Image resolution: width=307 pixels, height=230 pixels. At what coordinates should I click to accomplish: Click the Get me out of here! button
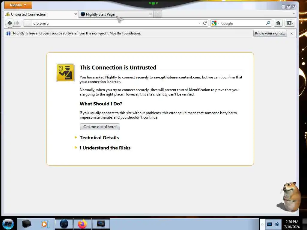(x=100, y=127)
